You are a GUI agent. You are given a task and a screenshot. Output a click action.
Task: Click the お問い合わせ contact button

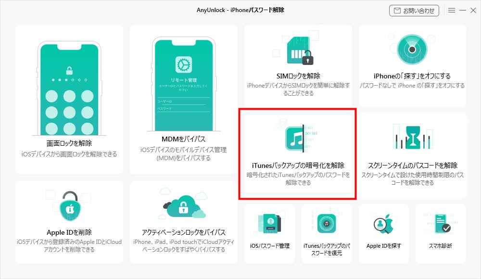click(x=414, y=11)
